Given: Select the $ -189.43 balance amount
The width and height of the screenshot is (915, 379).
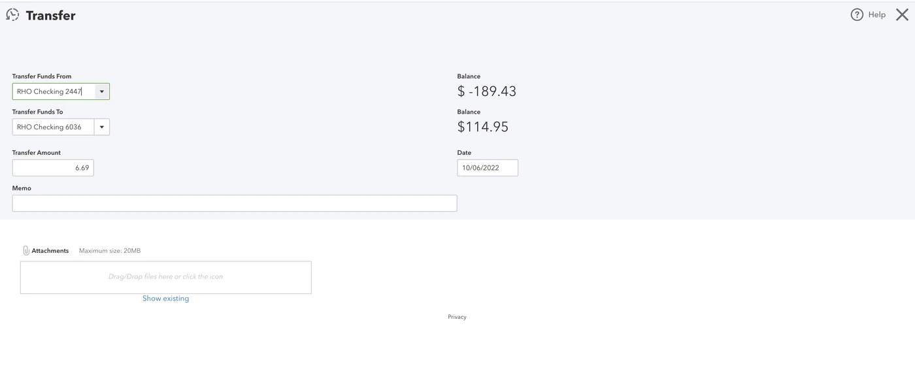Looking at the screenshot, I should 487,91.
